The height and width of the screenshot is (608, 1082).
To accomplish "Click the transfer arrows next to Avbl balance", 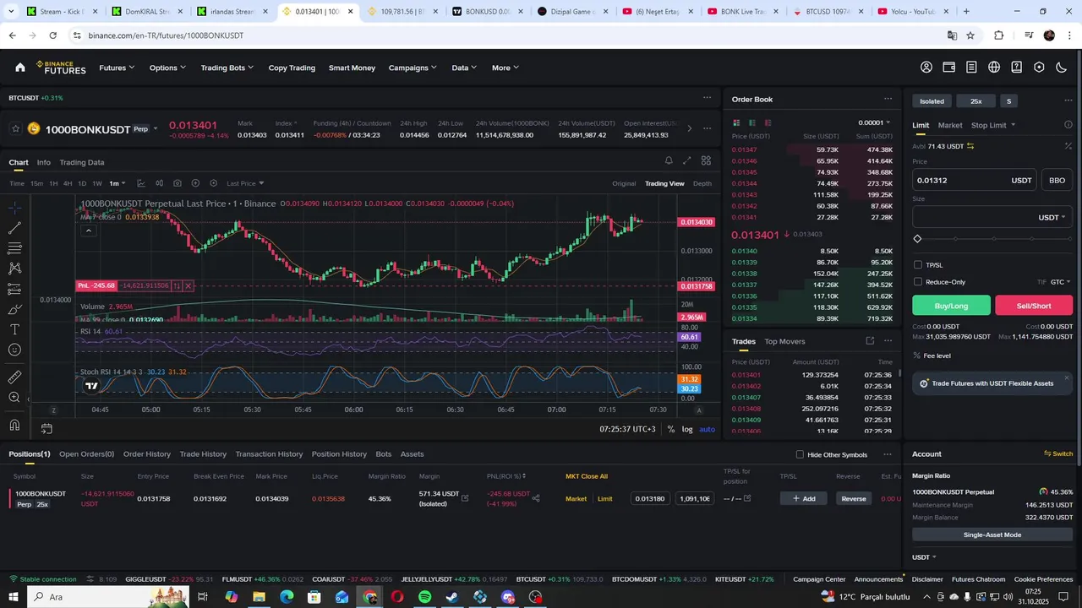I will 970,146.
